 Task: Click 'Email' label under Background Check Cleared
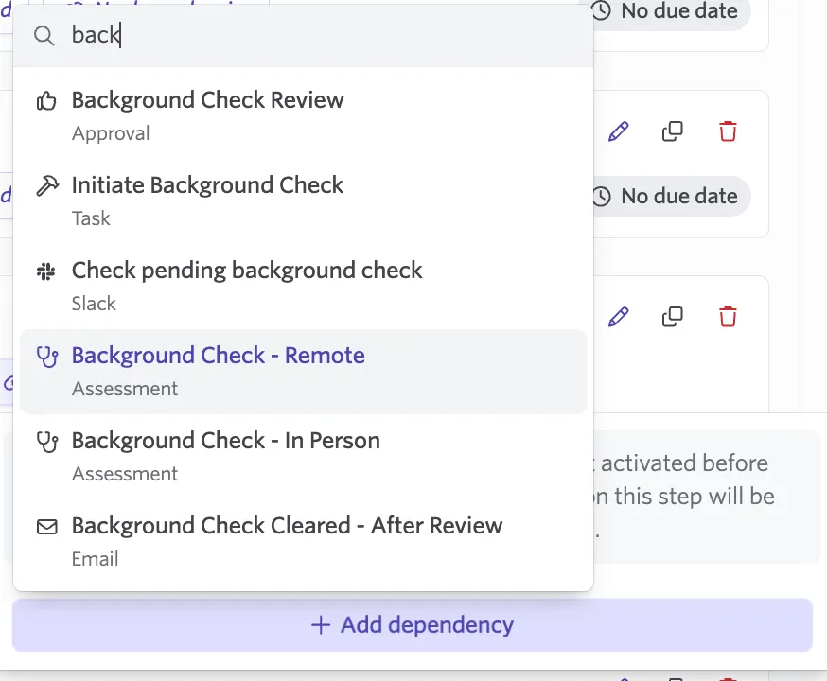tap(95, 559)
